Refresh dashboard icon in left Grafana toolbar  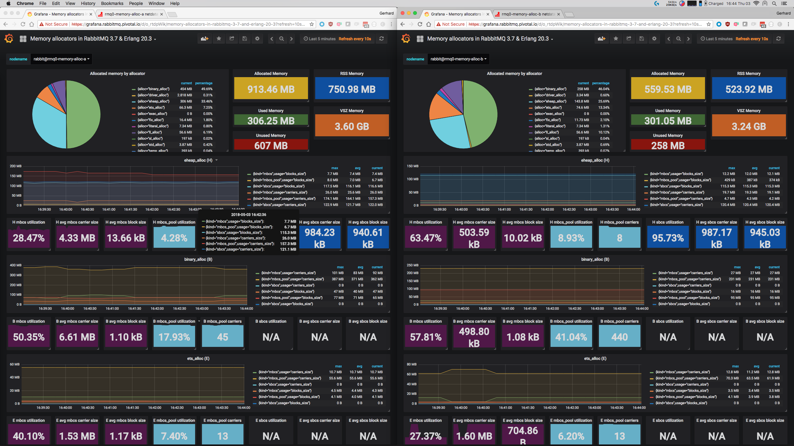[x=381, y=39]
